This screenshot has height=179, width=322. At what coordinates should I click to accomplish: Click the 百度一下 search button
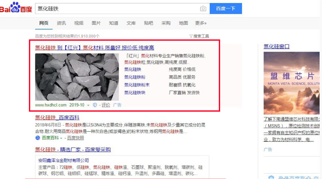point(226,9)
